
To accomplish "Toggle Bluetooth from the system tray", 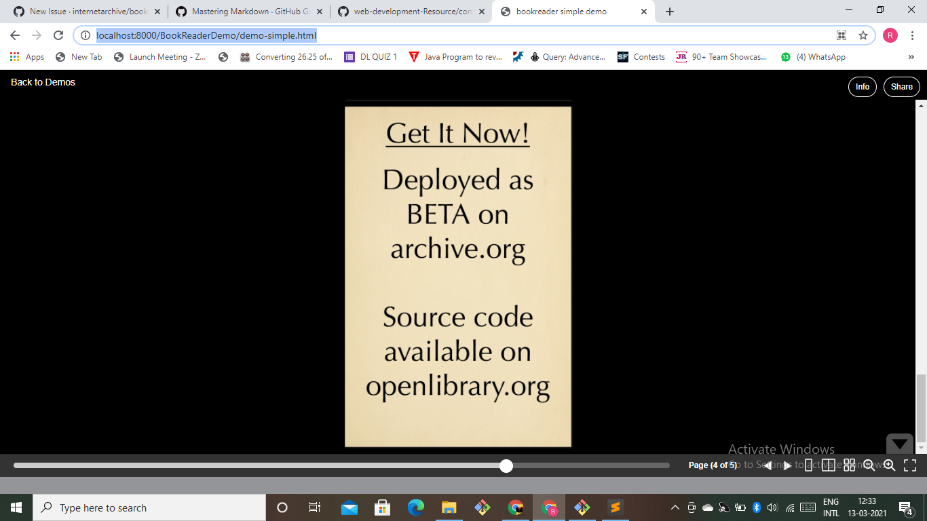I will 756,507.
